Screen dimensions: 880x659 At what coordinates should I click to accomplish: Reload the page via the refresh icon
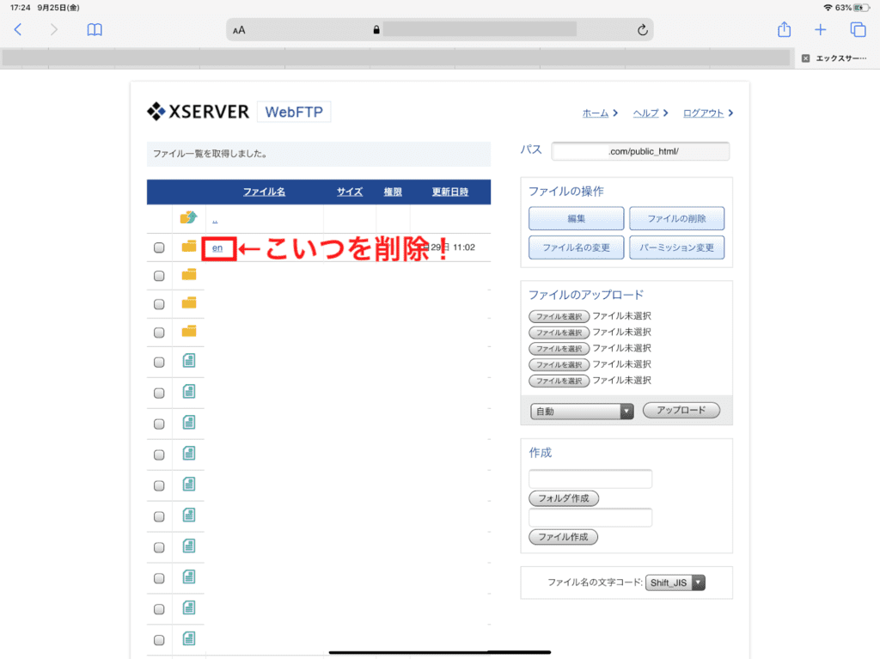coord(641,28)
